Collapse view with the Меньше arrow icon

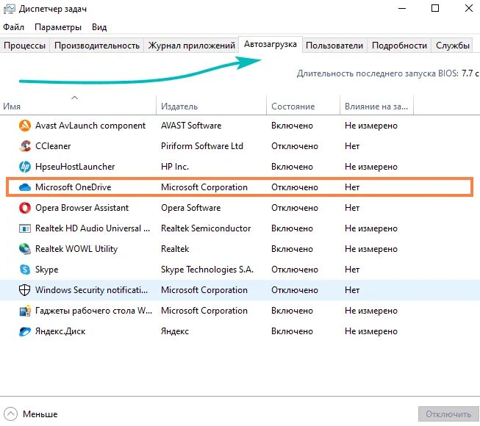click(x=11, y=414)
